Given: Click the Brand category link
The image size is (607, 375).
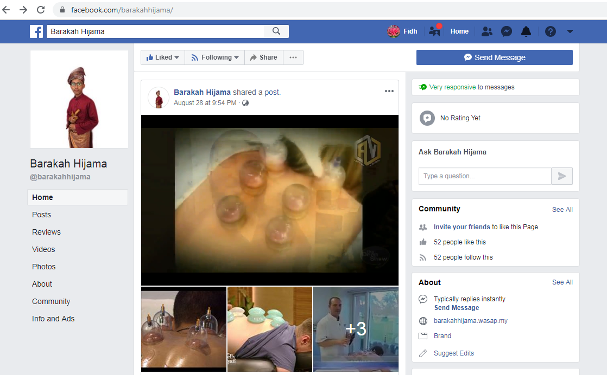Looking at the screenshot, I should tap(442, 336).
